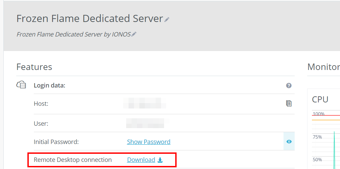Click the cloud server icon beside Login data
The image size is (340, 169).
pos(21,85)
